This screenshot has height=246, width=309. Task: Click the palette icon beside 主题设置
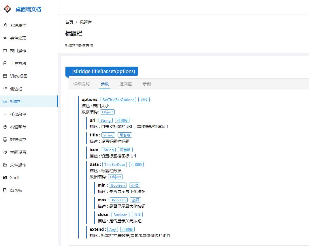click(x=5, y=152)
